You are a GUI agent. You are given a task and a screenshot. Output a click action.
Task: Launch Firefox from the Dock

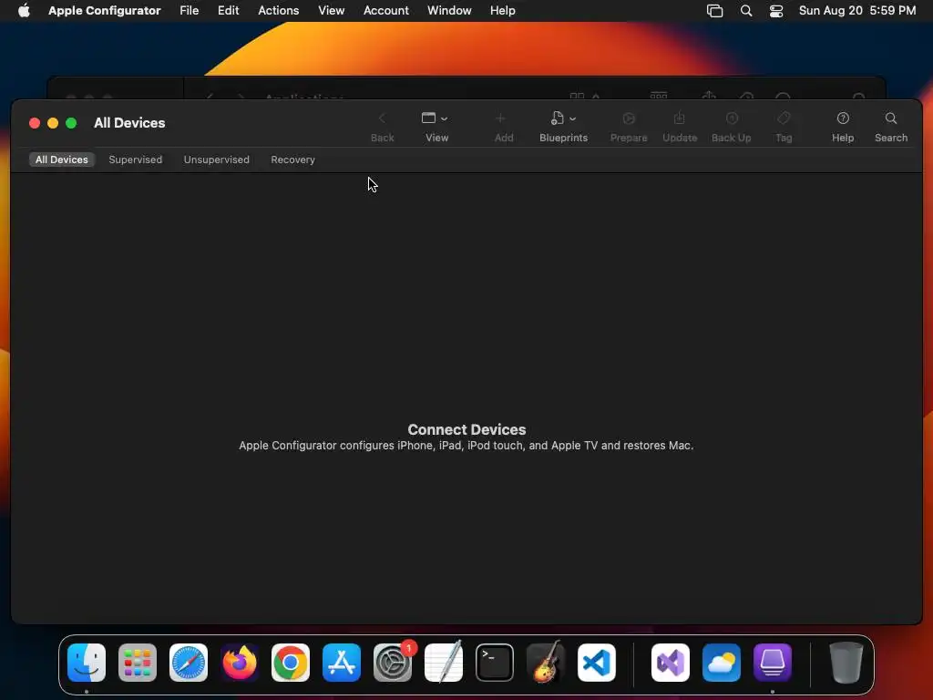(x=240, y=663)
